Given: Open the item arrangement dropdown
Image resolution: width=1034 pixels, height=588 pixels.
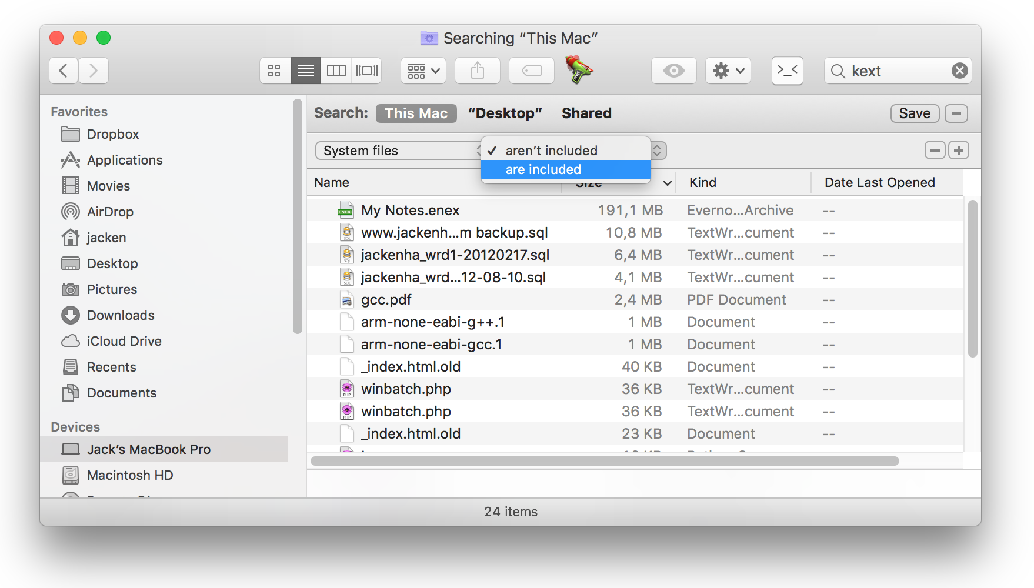Looking at the screenshot, I should coord(423,71).
